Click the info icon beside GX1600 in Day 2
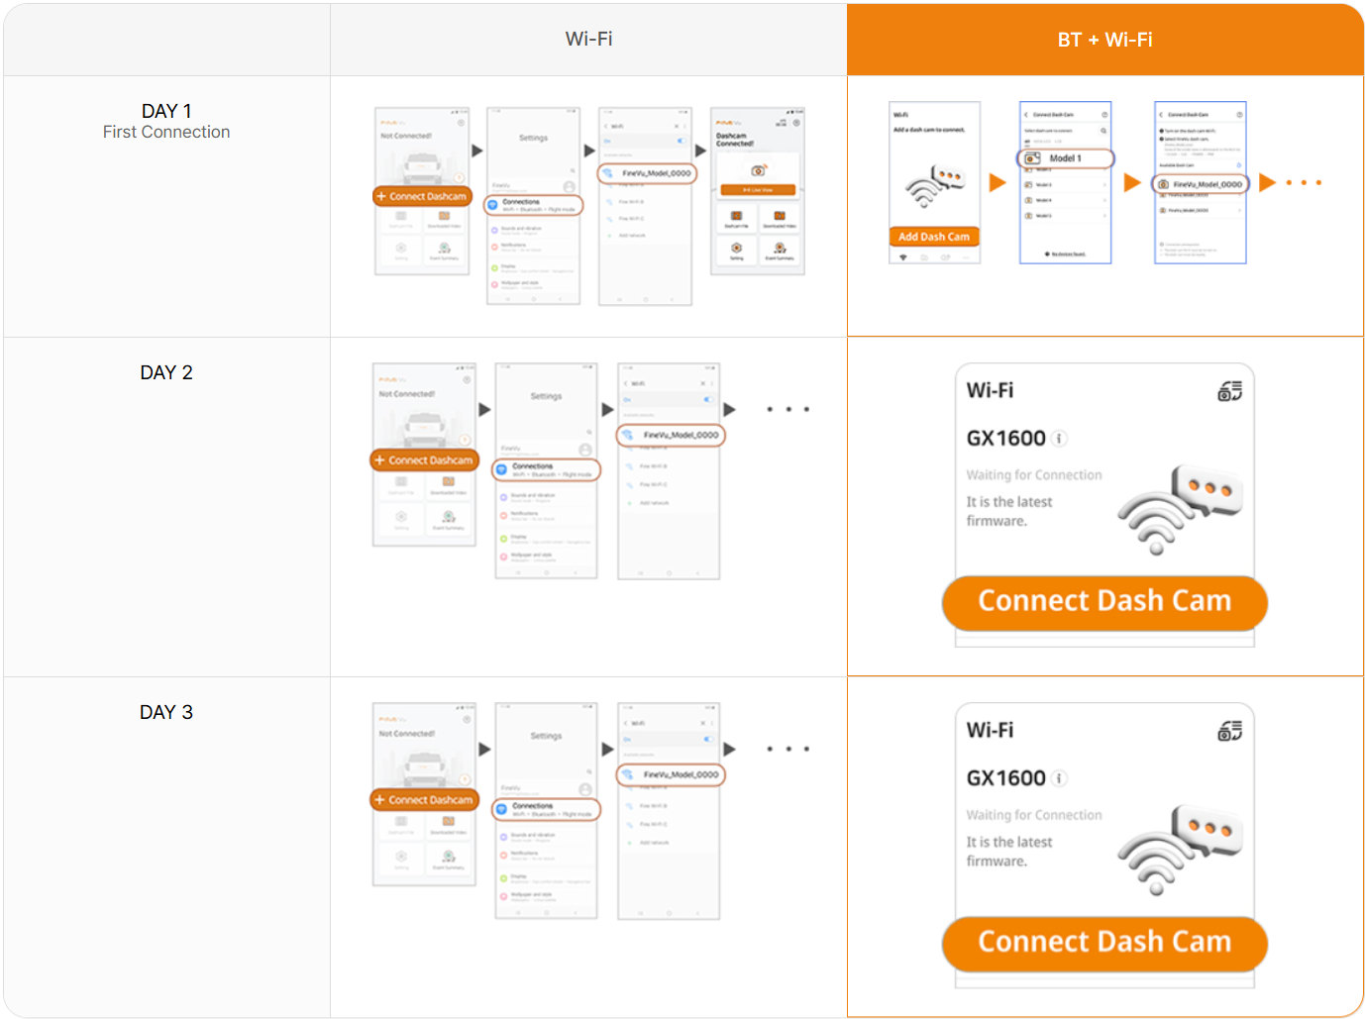The image size is (1365, 1019). click(x=1059, y=439)
